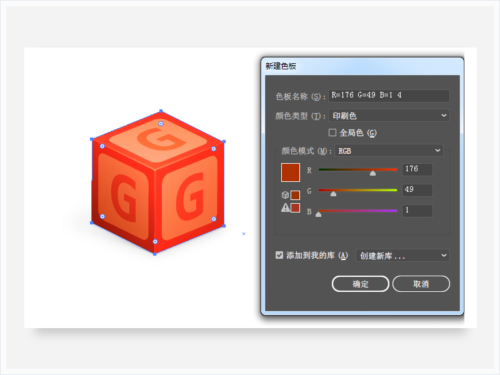This screenshot has height=375, width=500.
Task: Click the B value field showing 1
Action: [417, 211]
